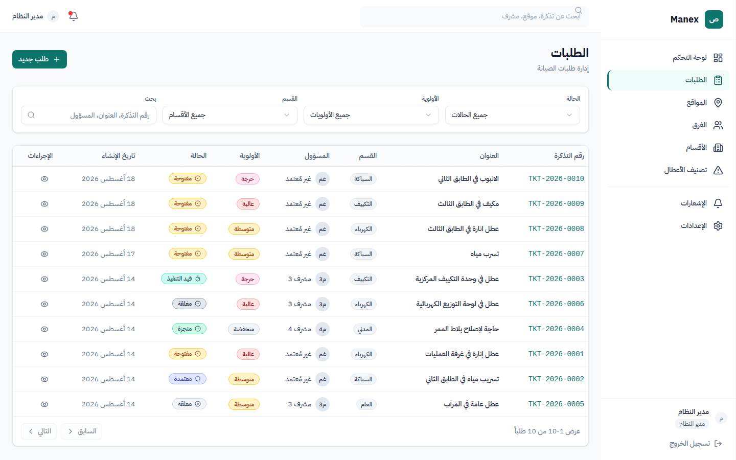This screenshot has width=736, height=460.
Task: Open ticket link TKT-2026-0010
Action: point(556,179)
